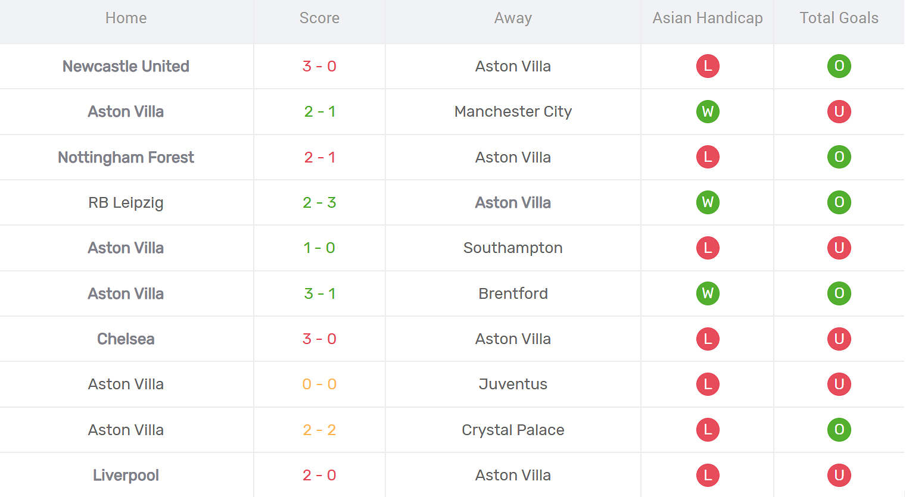906x497 pixels.
Task: Click the Home column header
Action: 126,18
